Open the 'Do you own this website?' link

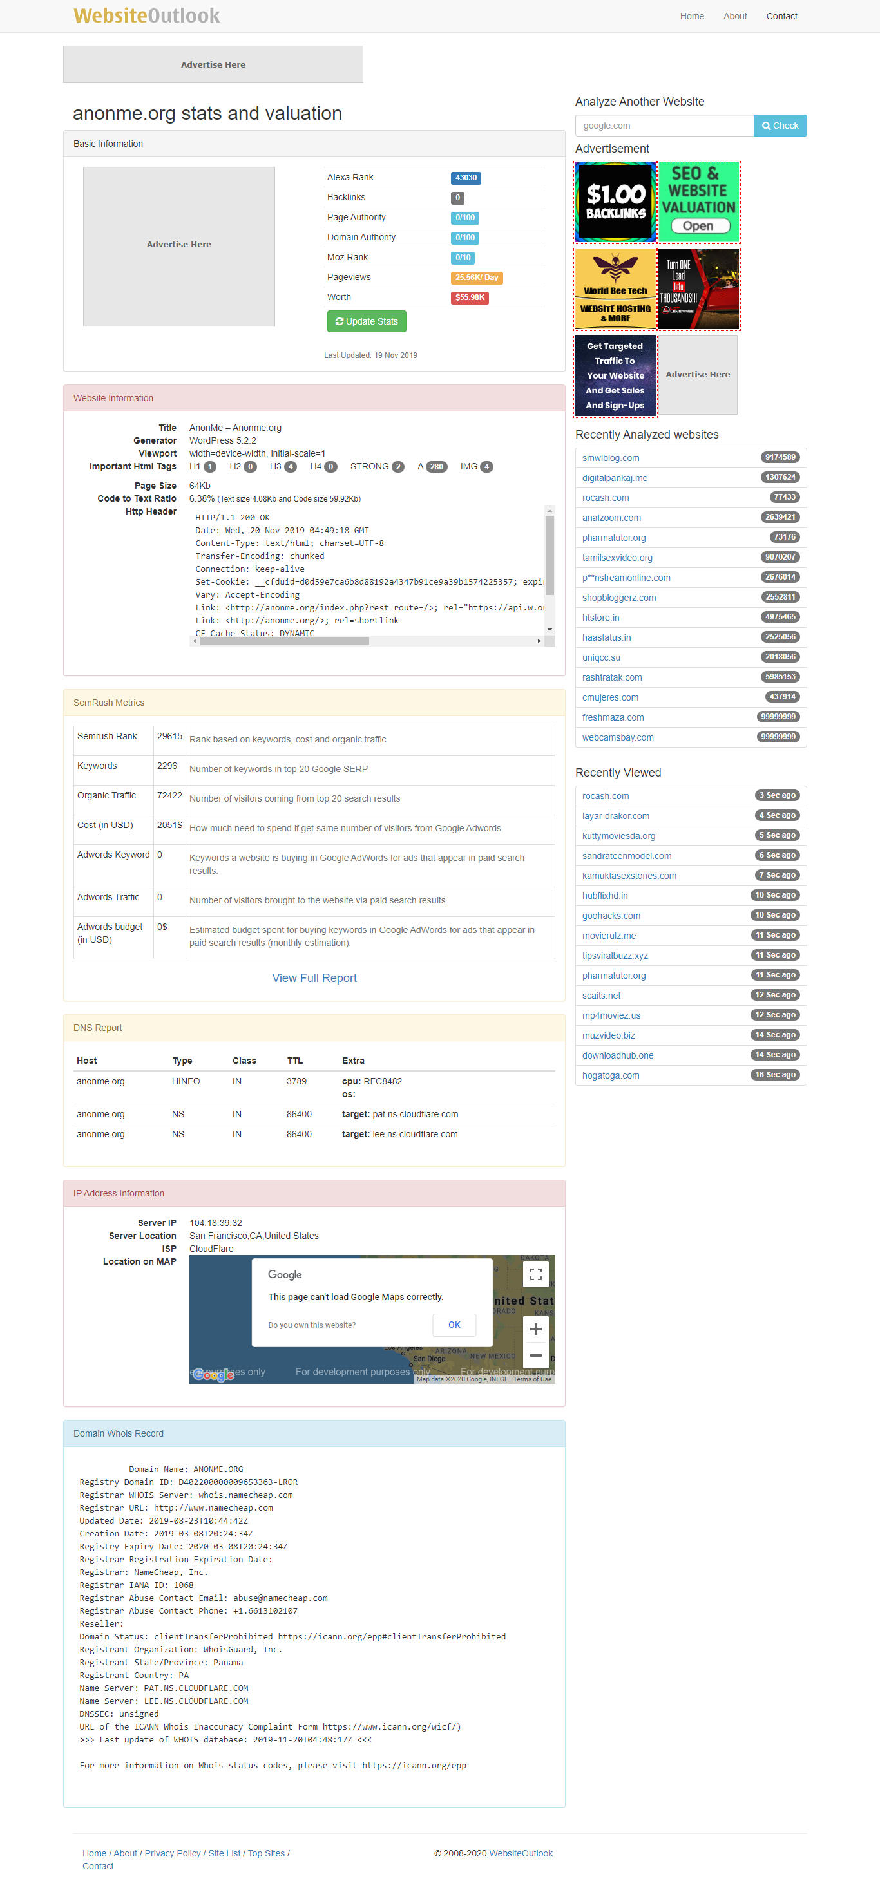(312, 1324)
